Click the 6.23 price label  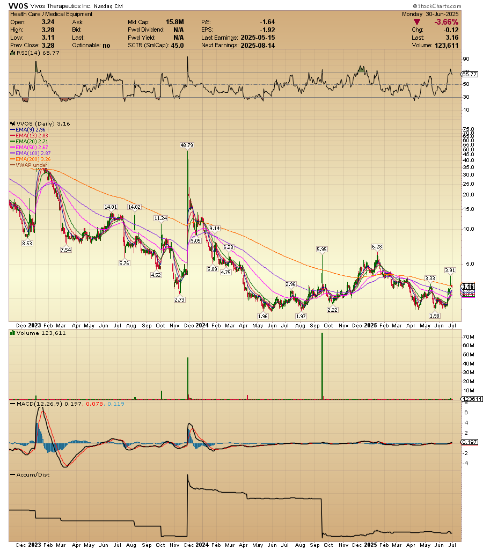click(x=229, y=247)
